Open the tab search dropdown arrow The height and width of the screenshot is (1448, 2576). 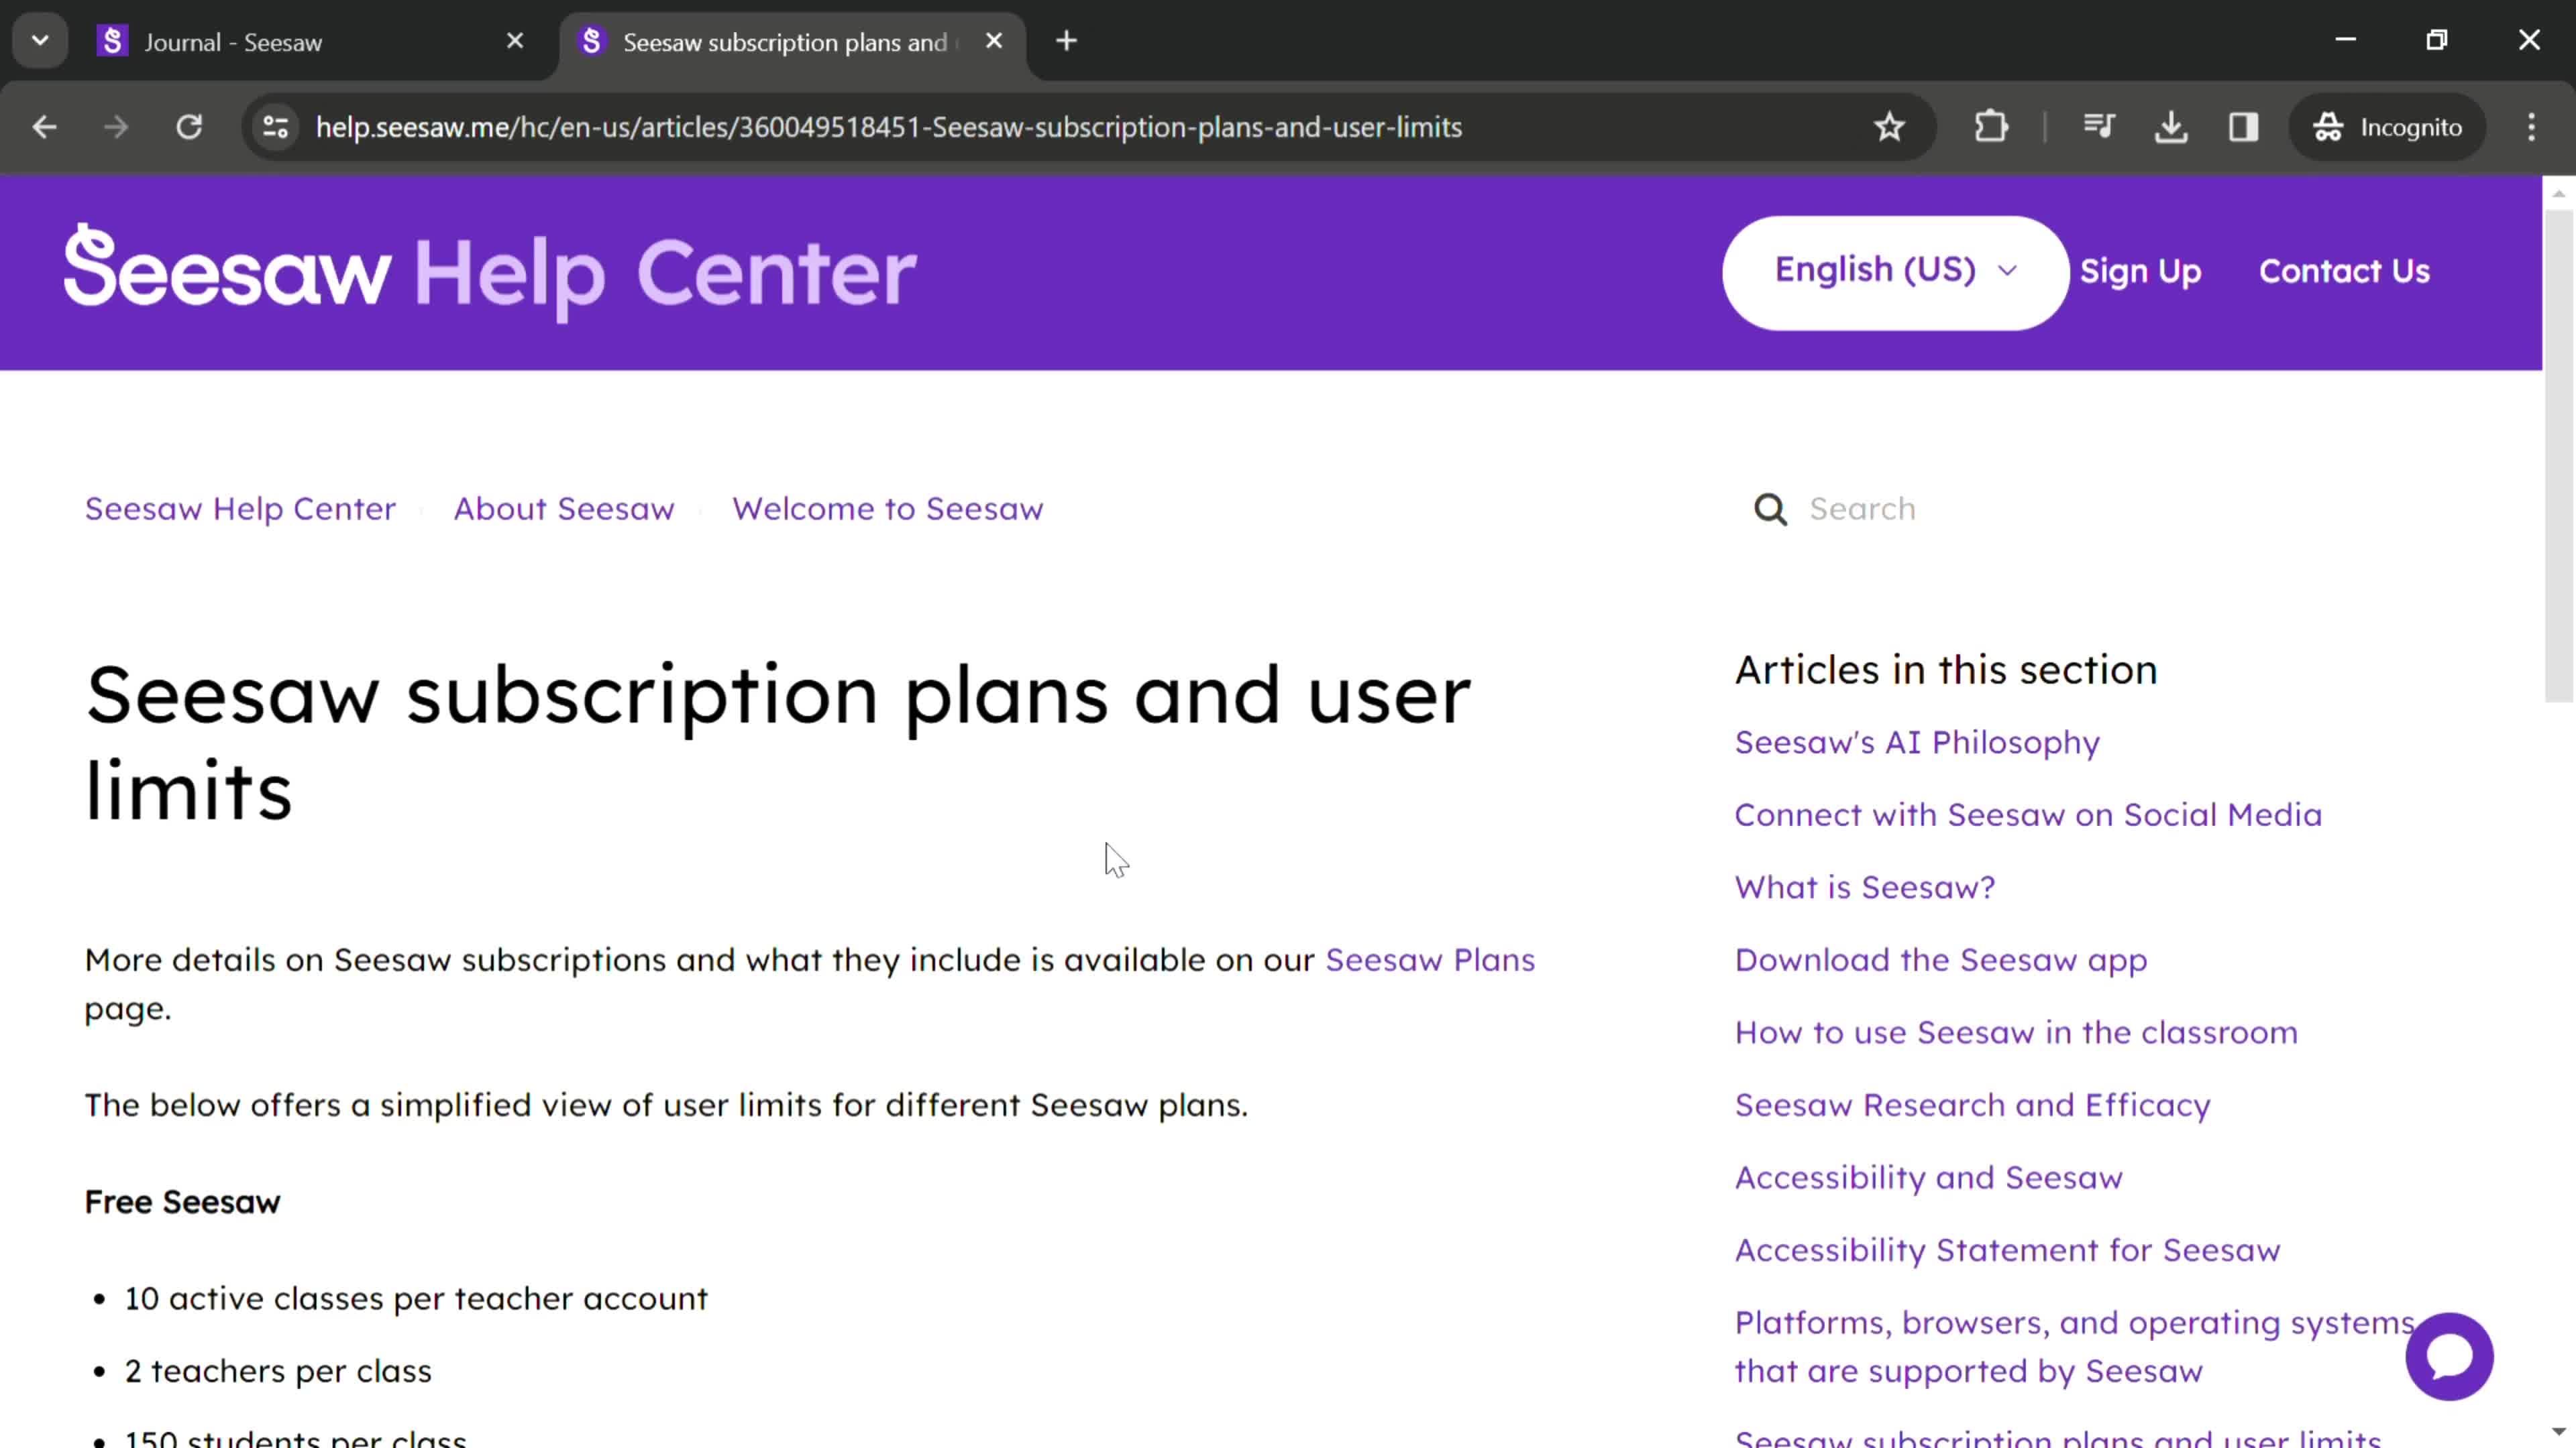(40, 41)
